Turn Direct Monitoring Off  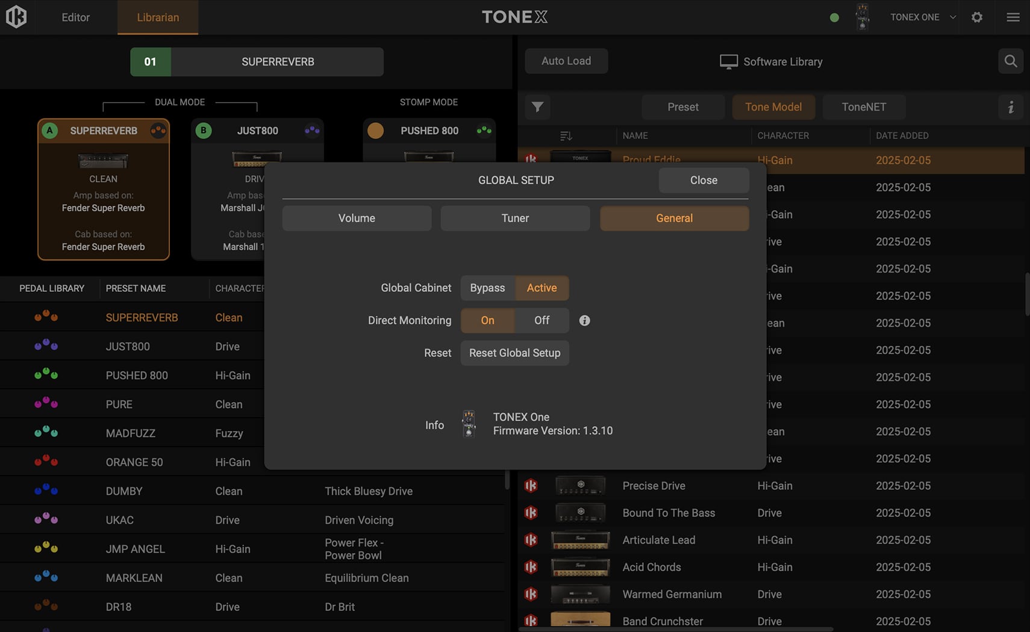pyautogui.click(x=542, y=321)
